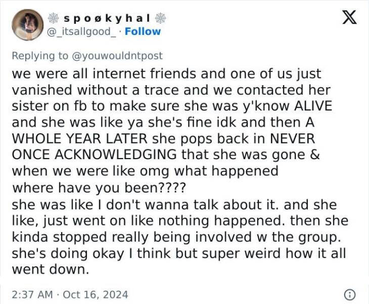Screen dimensions: 369x304
Task: Click the line "we were all internet friends"
Action: pyautogui.click(x=104, y=74)
